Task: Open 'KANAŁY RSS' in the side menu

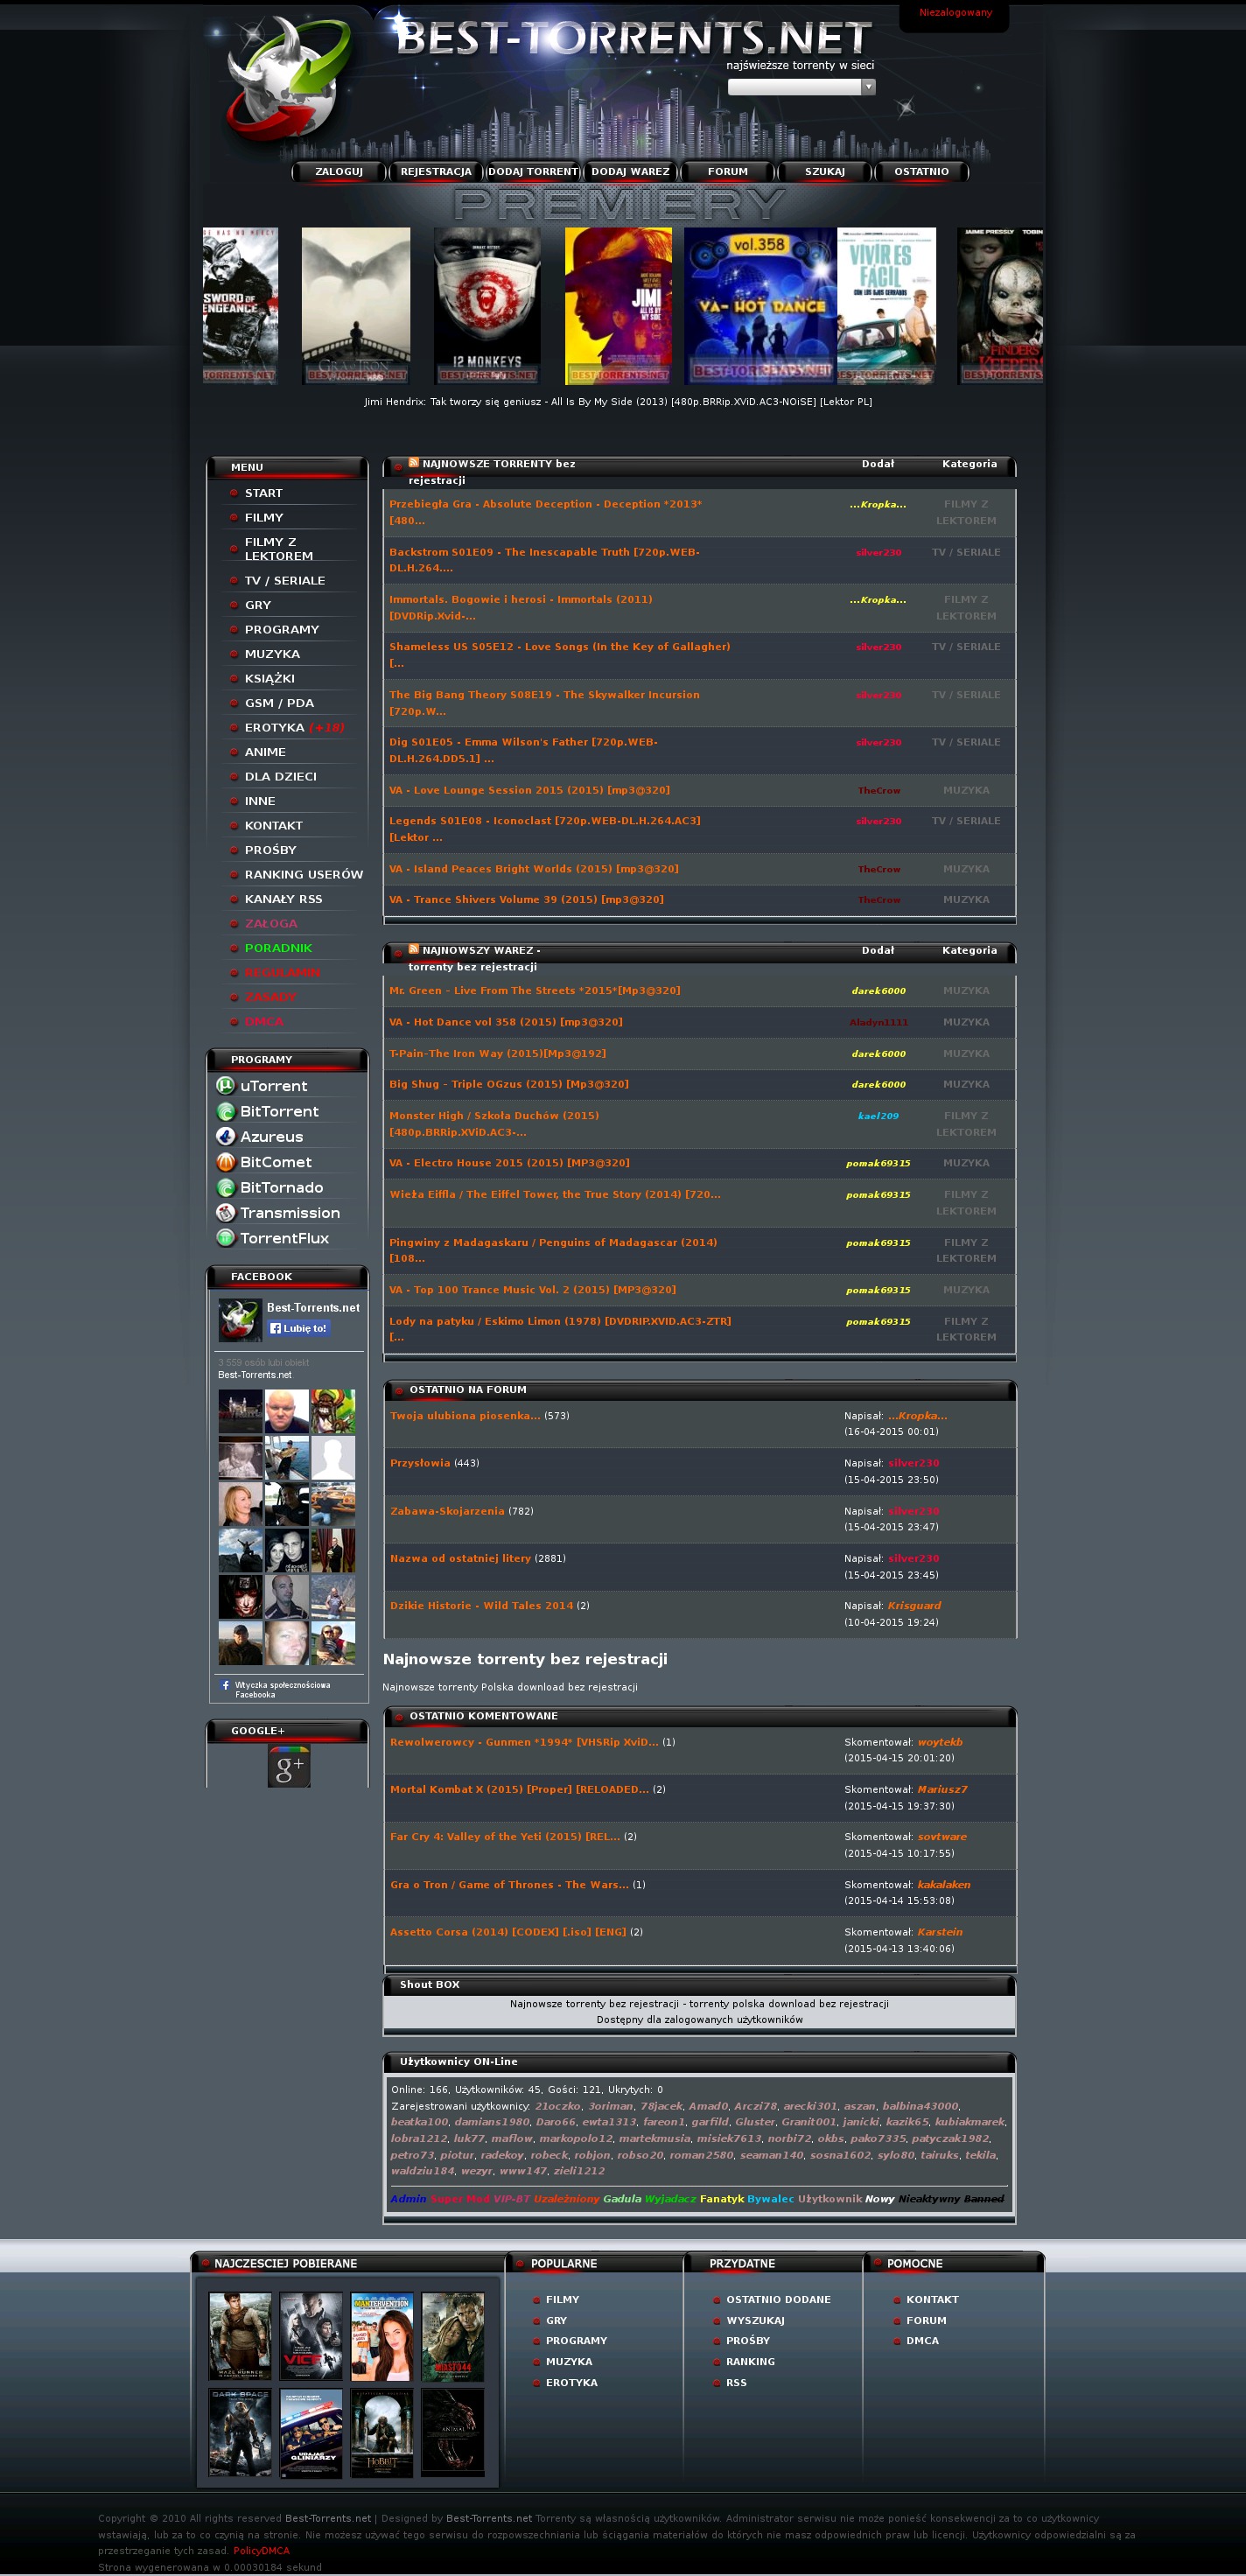Action: tap(283, 899)
